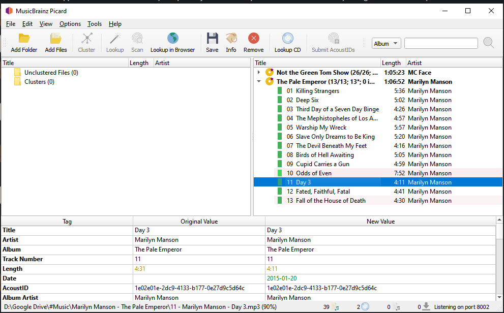Click Submit AcoustIDs fingerprint icon
The image size is (504, 313).
(333, 38)
